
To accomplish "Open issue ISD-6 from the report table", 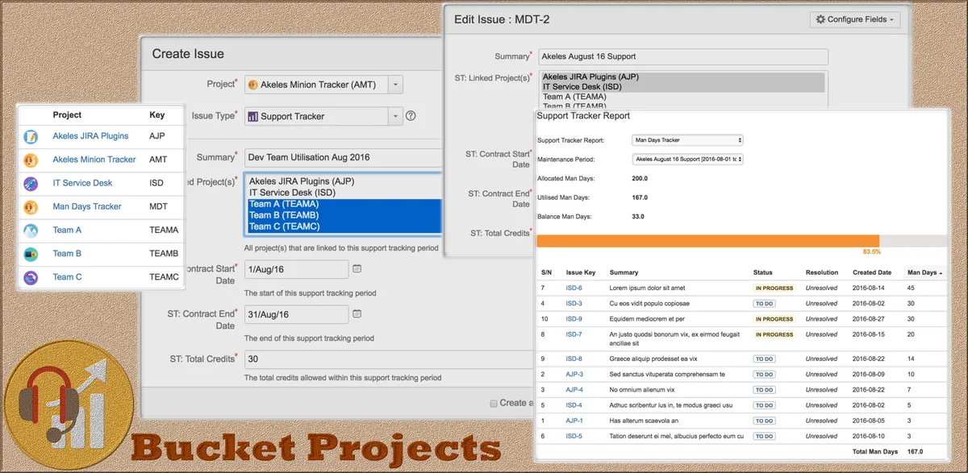I will [x=574, y=288].
